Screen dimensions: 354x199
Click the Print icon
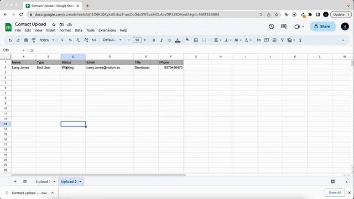click(x=26, y=40)
